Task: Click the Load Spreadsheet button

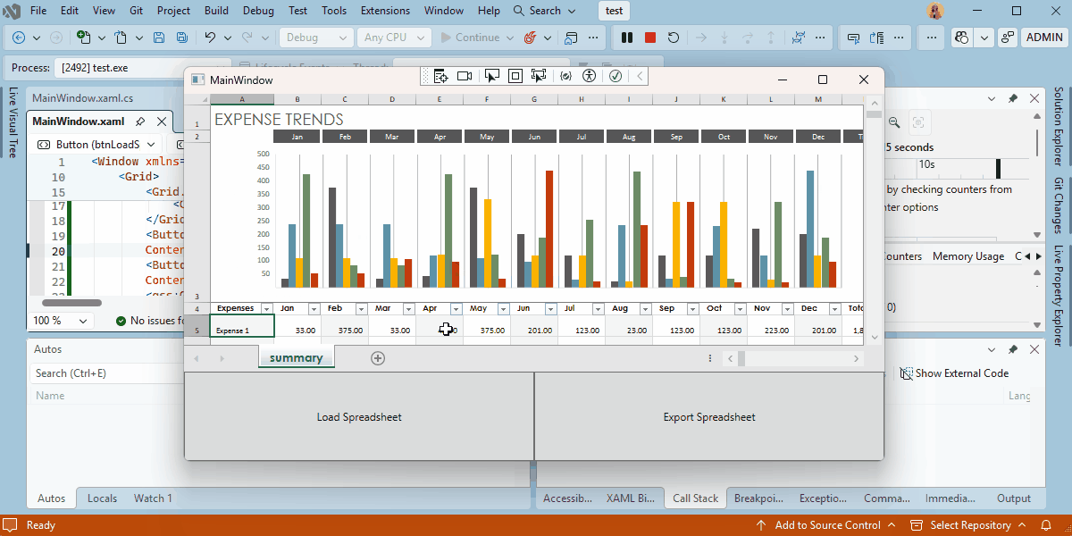Action: point(359,417)
